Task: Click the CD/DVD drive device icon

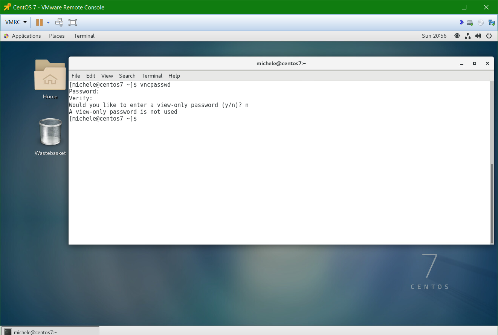Action: [x=481, y=23]
